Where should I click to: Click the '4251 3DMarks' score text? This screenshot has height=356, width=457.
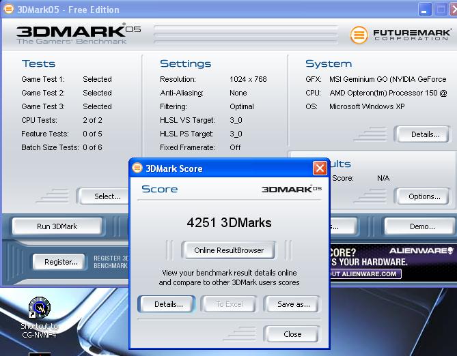click(x=229, y=223)
